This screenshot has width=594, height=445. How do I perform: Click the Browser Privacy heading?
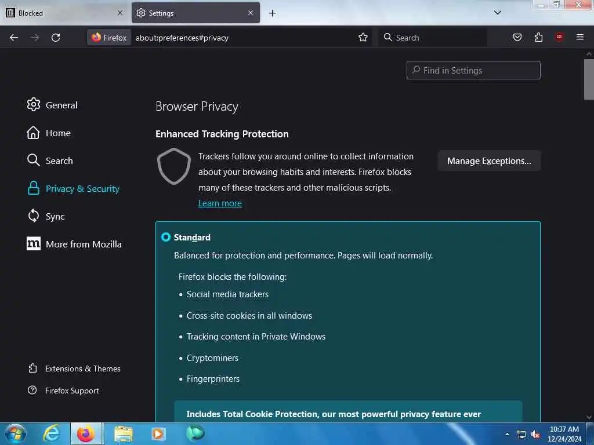coord(197,107)
